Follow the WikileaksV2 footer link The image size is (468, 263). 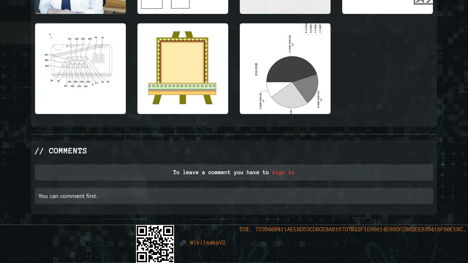[208, 243]
